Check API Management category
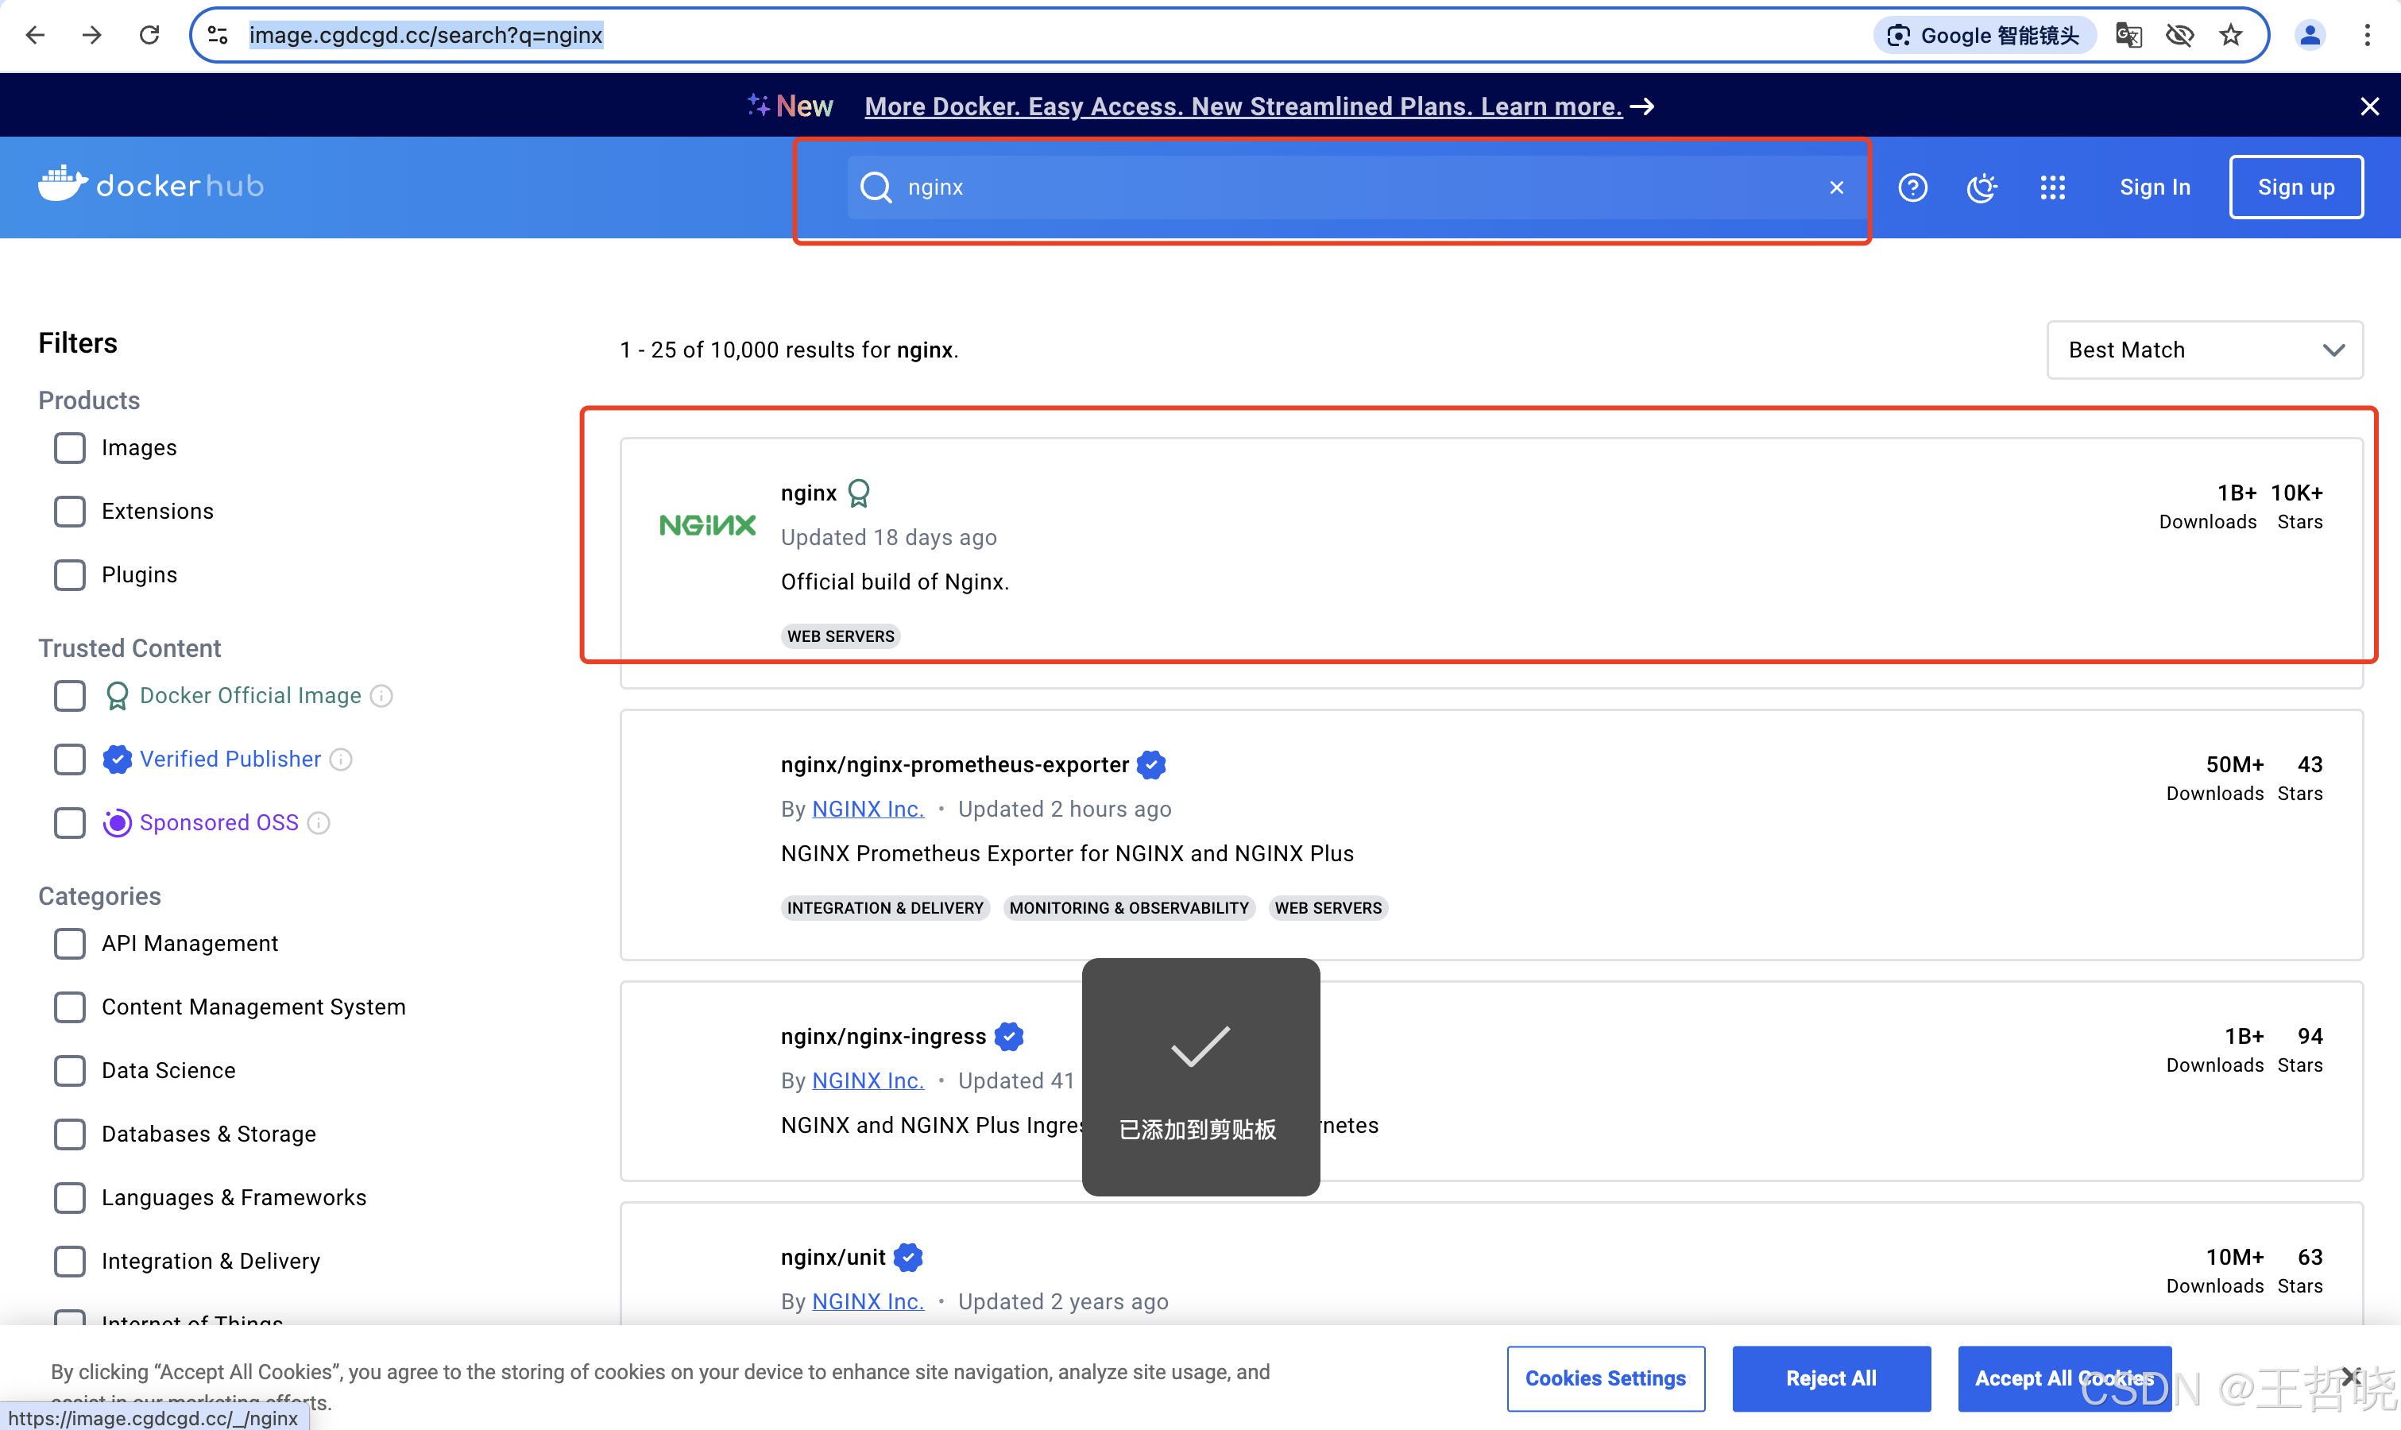Screen dimensions: 2401x1430 tap(69, 943)
